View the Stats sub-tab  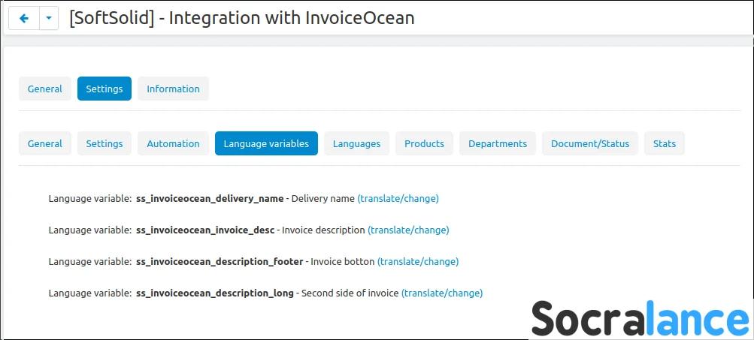coord(665,143)
